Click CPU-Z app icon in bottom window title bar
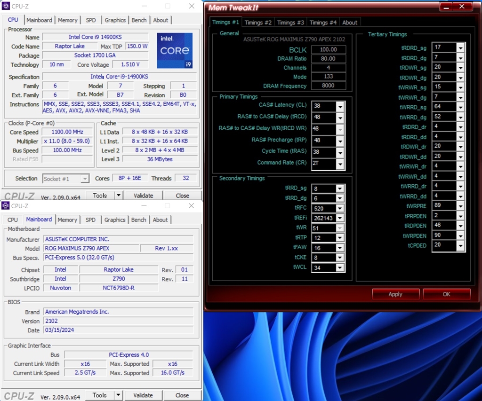482x401 pixels. pyautogui.click(x=5, y=206)
